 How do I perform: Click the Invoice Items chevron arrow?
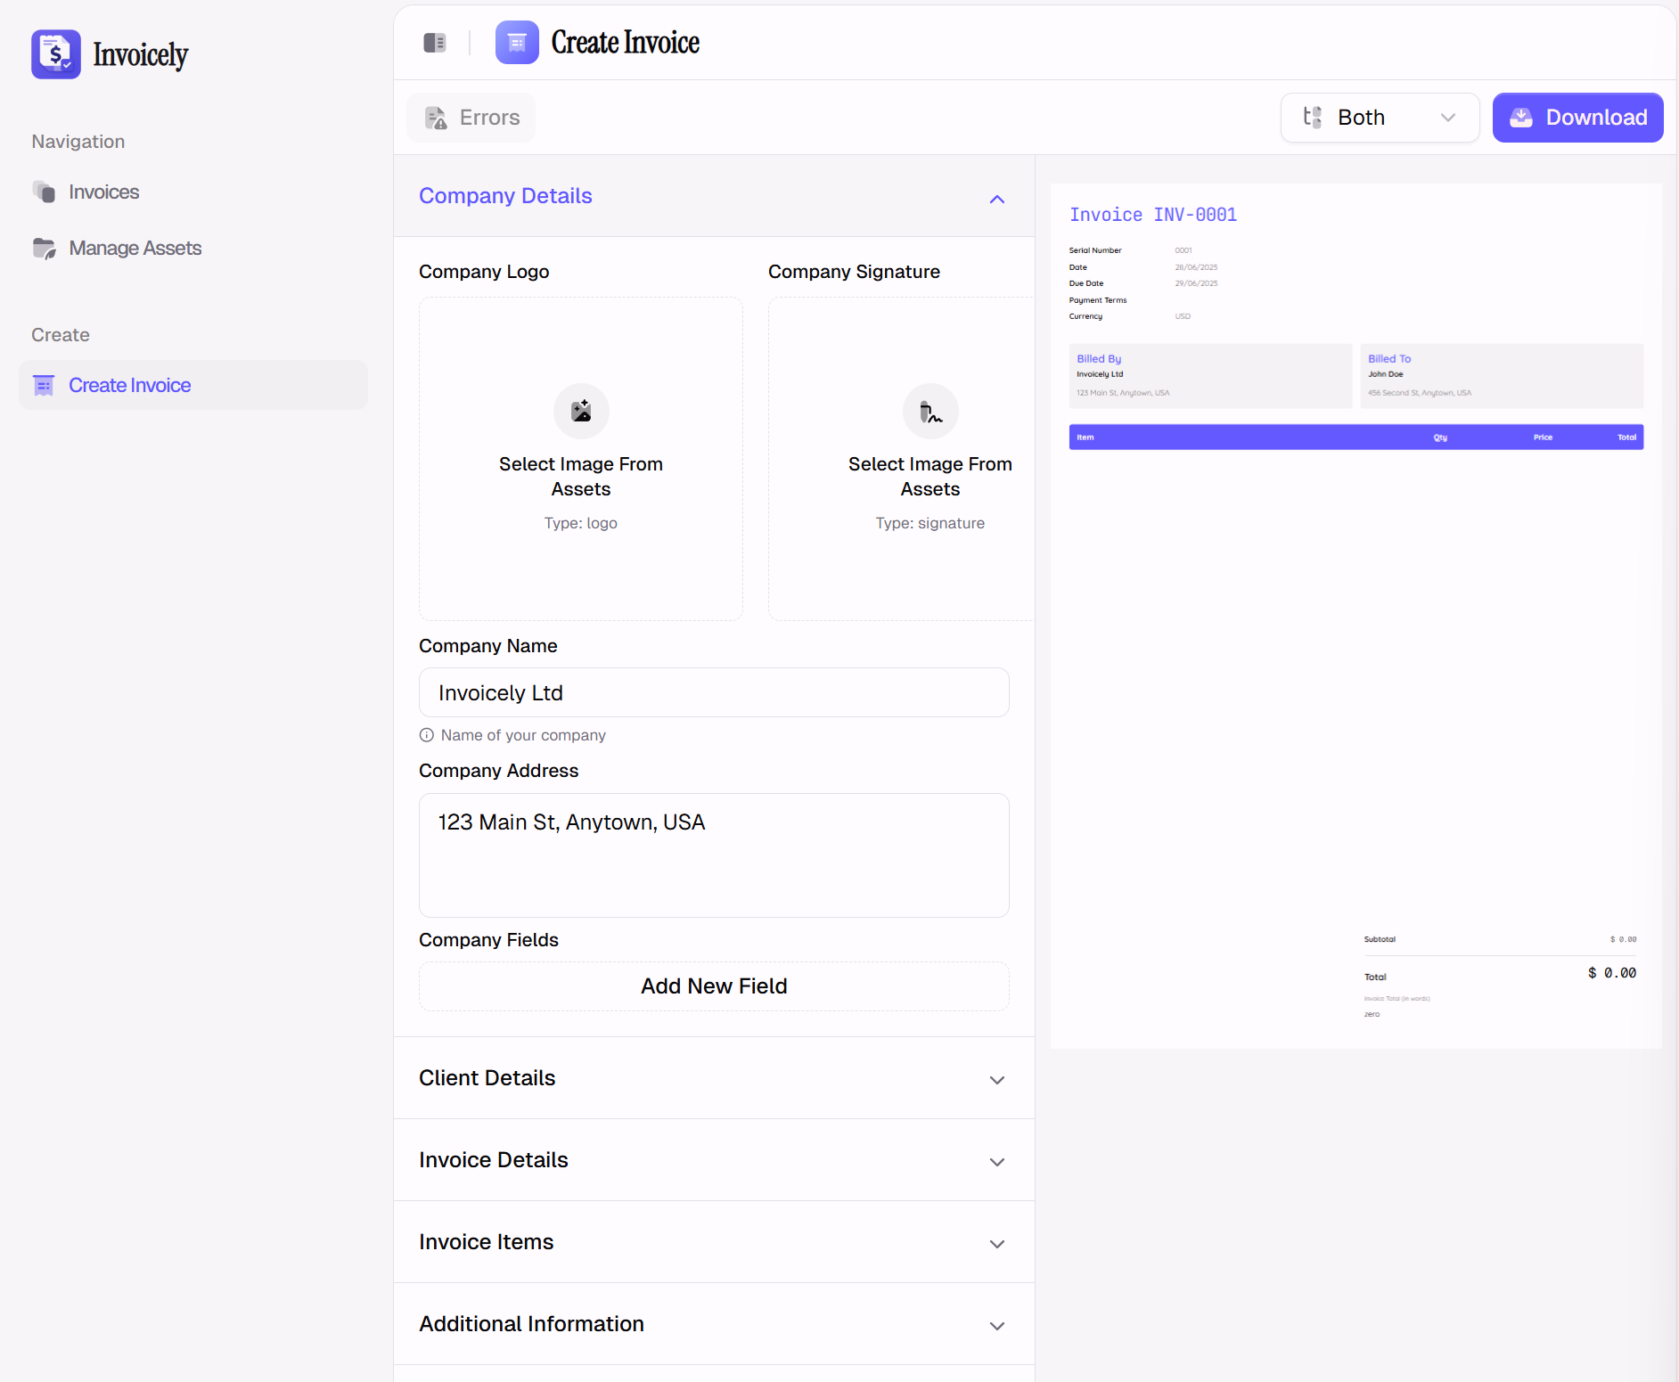[x=997, y=1244]
